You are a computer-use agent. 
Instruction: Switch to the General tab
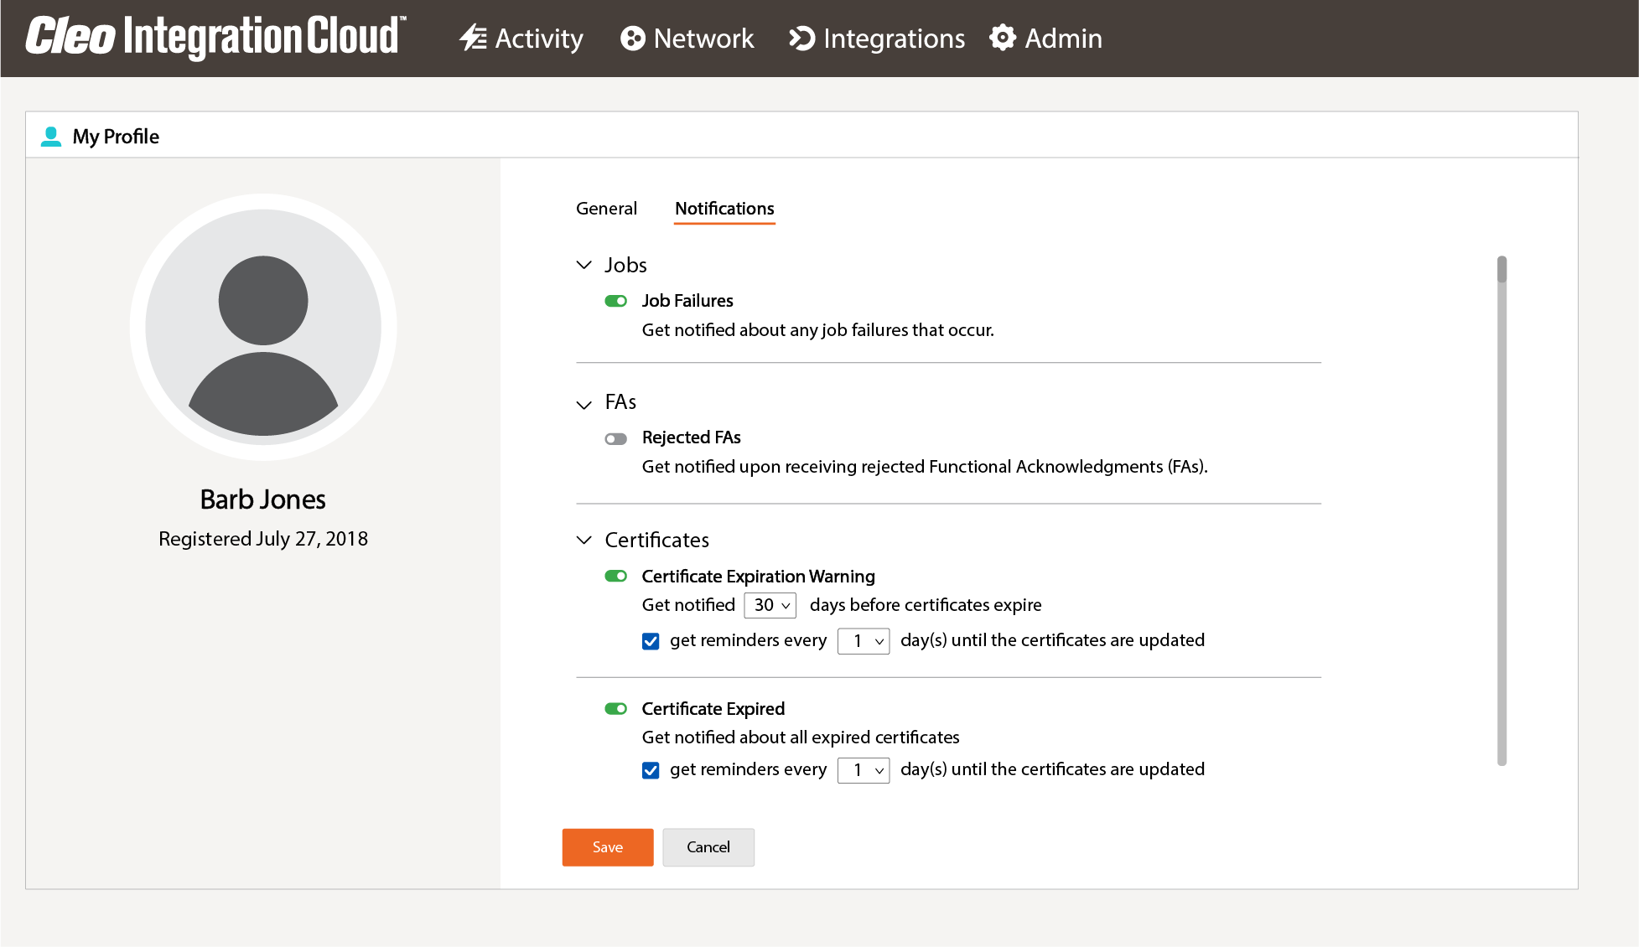(606, 209)
